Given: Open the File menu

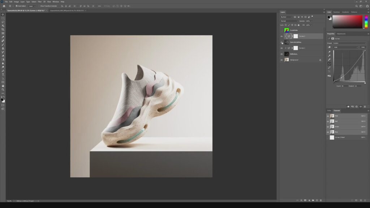Looking at the screenshot, I should [x=7, y=2].
